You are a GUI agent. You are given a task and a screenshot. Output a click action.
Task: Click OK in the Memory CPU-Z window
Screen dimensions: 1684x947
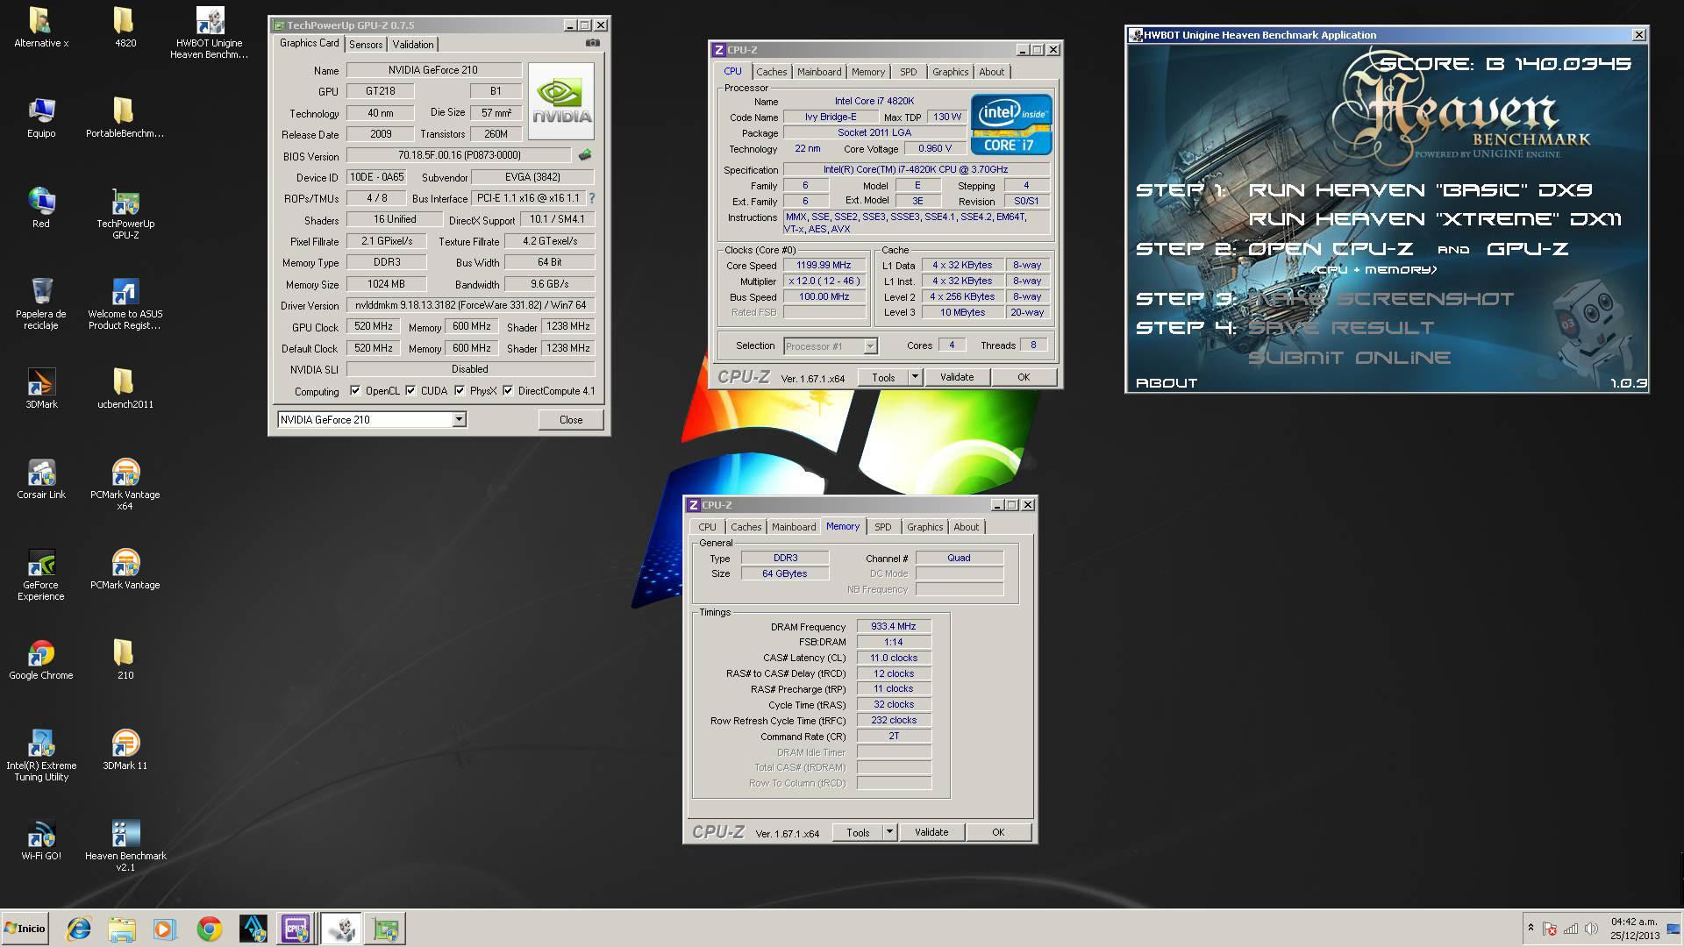(x=998, y=832)
